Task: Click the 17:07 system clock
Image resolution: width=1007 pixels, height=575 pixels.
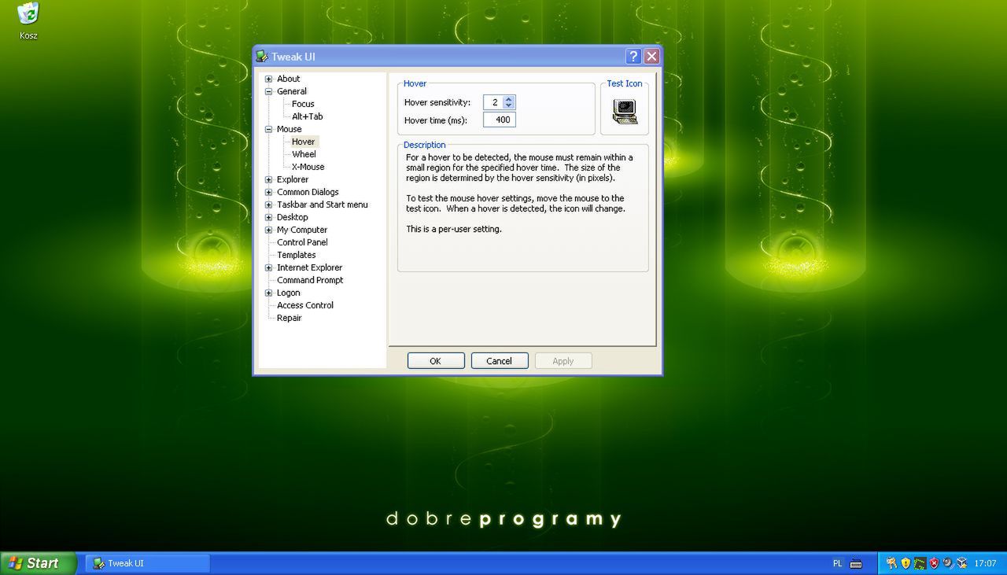Action: (x=985, y=563)
